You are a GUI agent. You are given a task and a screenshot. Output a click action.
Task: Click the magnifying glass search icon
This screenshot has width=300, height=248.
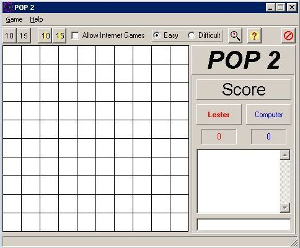coord(235,36)
